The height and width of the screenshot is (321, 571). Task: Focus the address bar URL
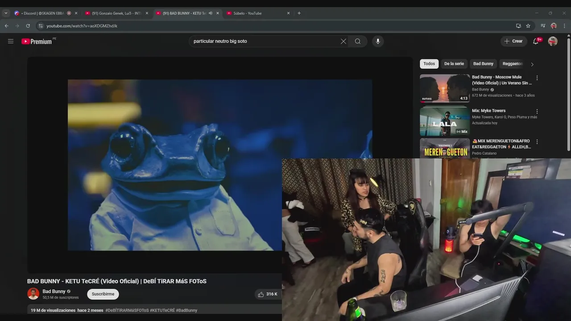82,26
